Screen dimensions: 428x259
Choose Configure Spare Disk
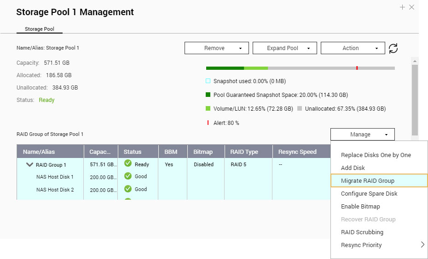(x=369, y=194)
